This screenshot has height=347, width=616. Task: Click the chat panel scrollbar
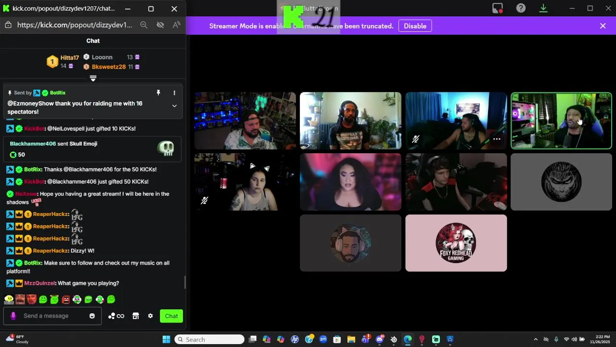pyautogui.click(x=185, y=282)
